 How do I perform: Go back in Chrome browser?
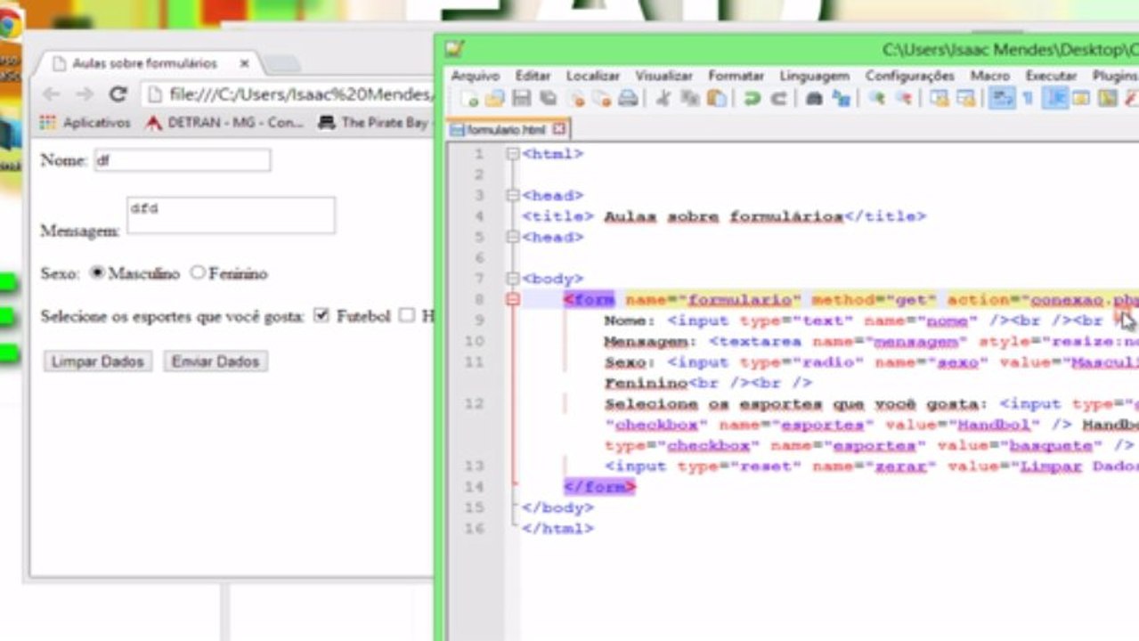point(52,94)
